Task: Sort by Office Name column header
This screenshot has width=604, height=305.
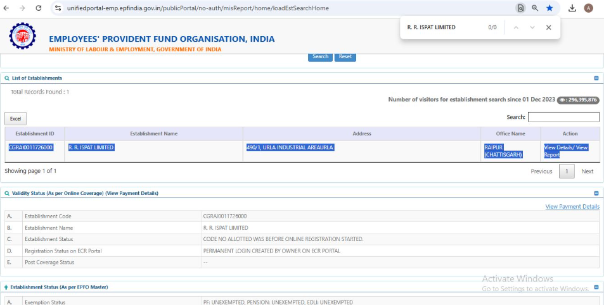Action: click(510, 134)
